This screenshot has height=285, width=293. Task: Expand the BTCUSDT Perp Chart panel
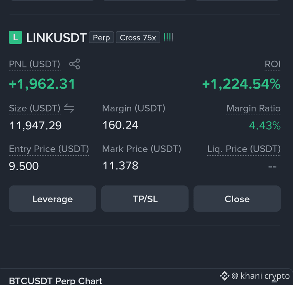click(55, 281)
